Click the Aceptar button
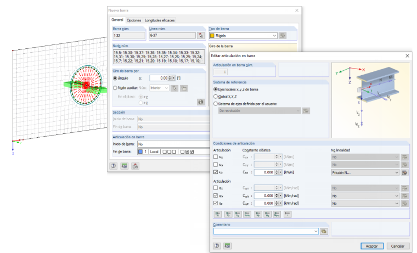 [x=372, y=246]
